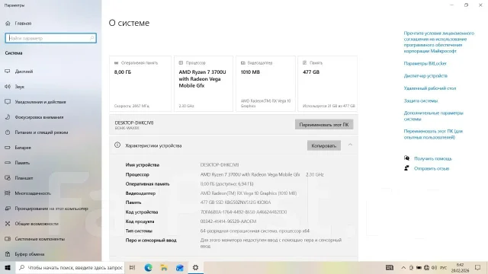Screen dimensions: 488x274
Task: Click the taskbar search box
Action: coord(69,267)
